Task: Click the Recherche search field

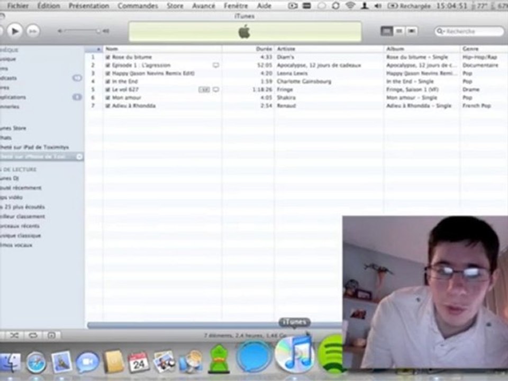Action: point(469,31)
